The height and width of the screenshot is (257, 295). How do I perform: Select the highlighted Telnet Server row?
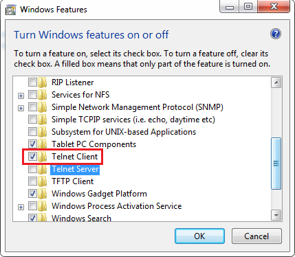pyautogui.click(x=75, y=169)
